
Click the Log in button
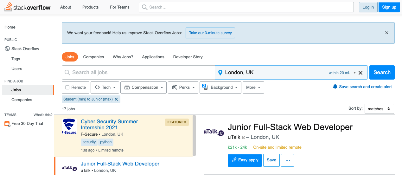tap(368, 7)
